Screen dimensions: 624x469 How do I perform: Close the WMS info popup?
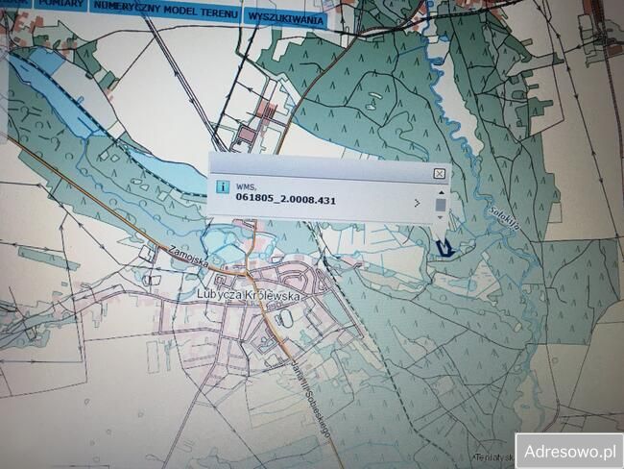point(439,174)
